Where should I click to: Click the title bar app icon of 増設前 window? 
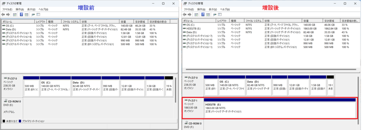click(x=4, y=4)
